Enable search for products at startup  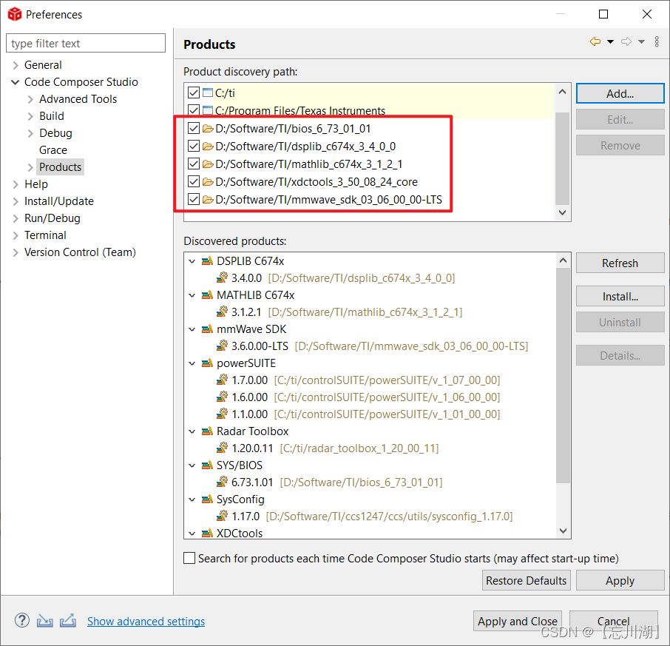point(189,558)
